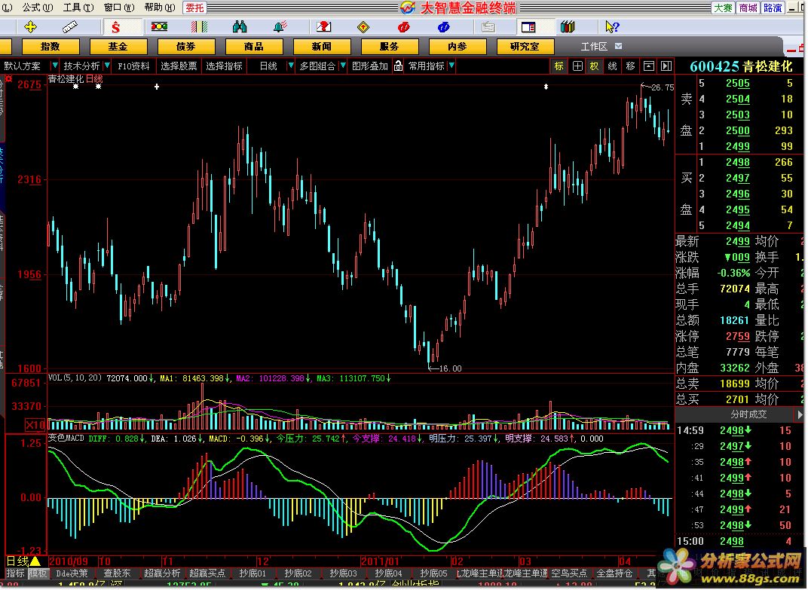Click the 选择指标 toolbar button
Viewport: 808px width, 590px height.
click(x=224, y=66)
